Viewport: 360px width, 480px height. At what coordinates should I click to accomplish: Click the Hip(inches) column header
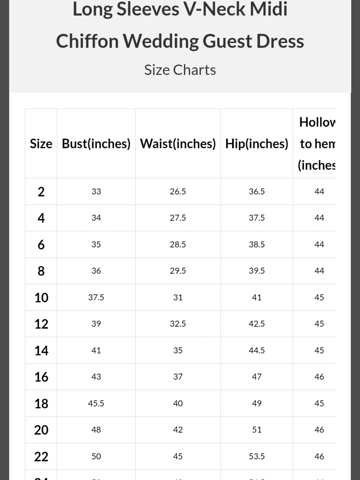point(257,144)
